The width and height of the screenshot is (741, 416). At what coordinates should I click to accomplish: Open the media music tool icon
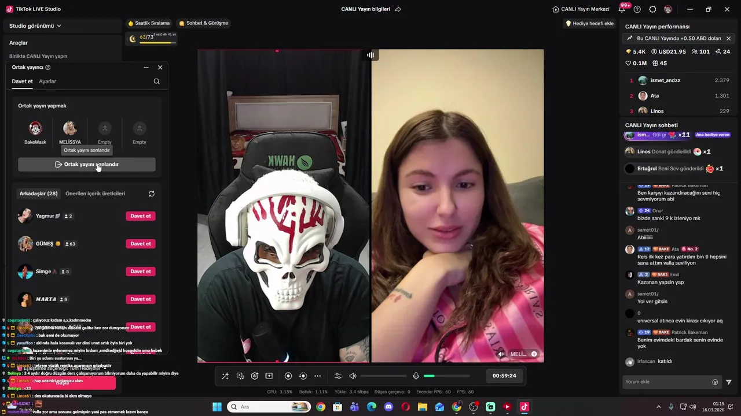coord(240,376)
